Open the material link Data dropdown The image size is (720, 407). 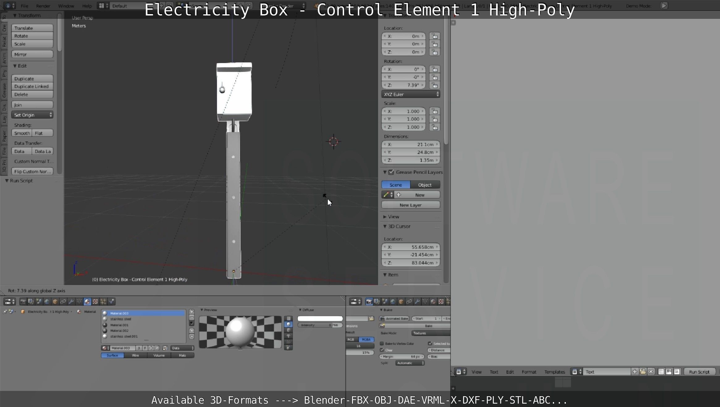(182, 348)
